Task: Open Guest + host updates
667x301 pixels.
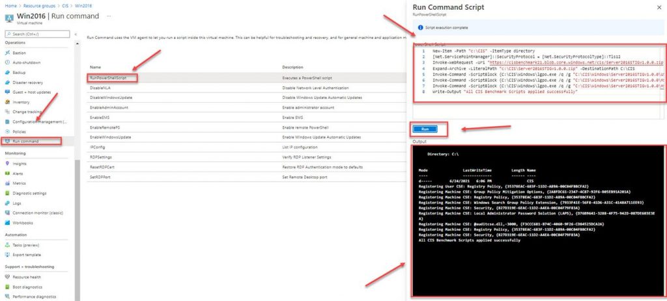Action: click(31, 92)
